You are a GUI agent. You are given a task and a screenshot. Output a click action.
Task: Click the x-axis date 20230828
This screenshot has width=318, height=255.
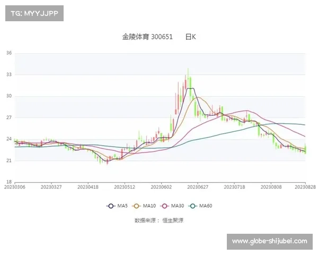[x=305, y=187]
